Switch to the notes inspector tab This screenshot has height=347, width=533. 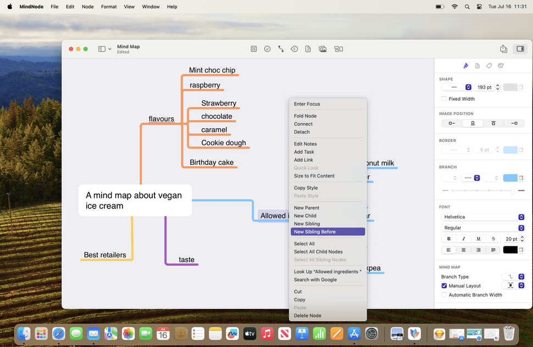point(478,65)
